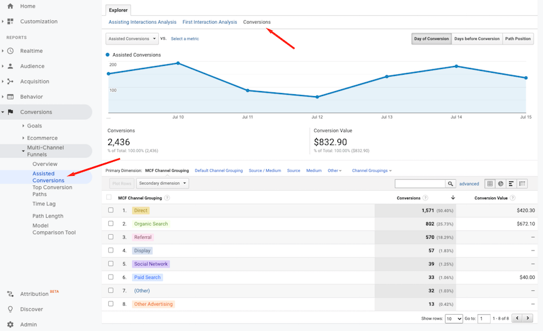
Task: Check the (Other) row checkbox
Action: pyautogui.click(x=111, y=291)
